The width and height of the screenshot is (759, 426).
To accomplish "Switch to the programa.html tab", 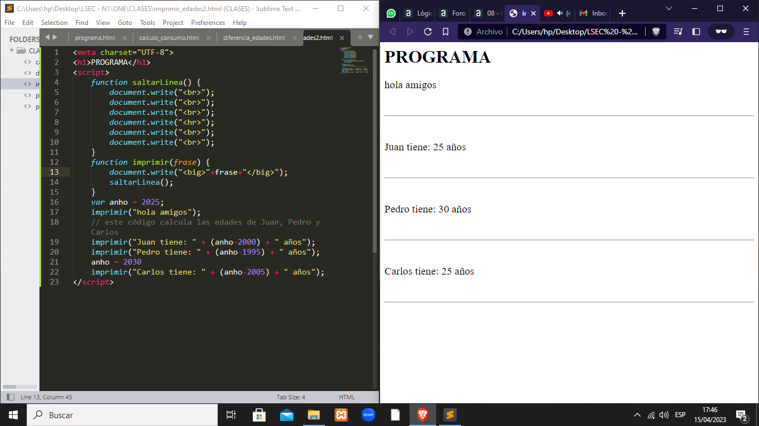I will tap(95, 38).
